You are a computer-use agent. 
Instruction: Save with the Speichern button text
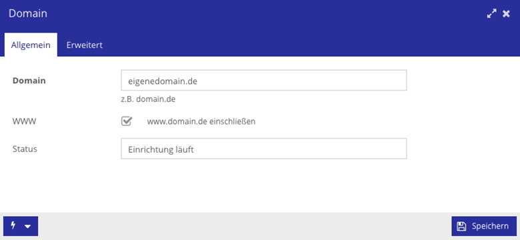(490, 226)
